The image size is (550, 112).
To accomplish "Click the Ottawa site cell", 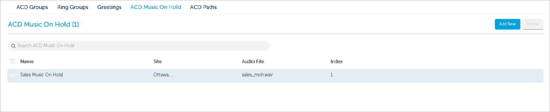I will [163, 75].
